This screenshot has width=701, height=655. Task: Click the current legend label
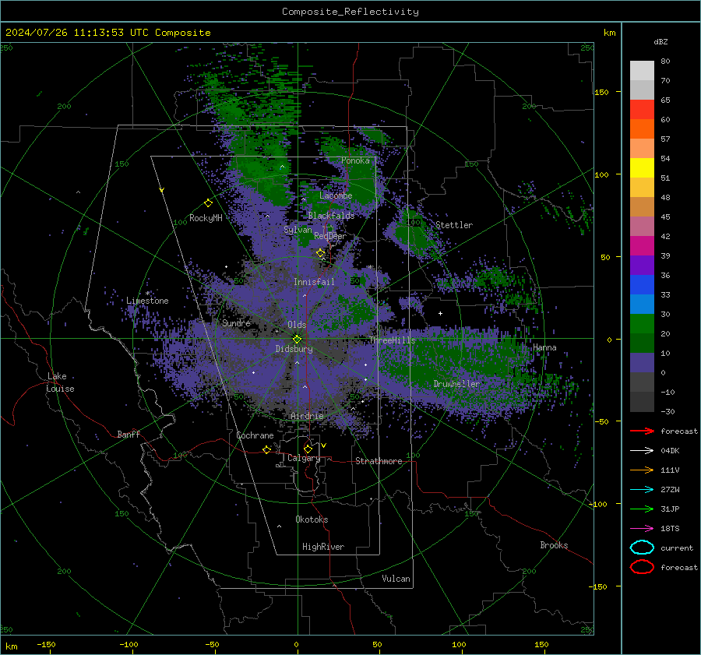(x=676, y=548)
